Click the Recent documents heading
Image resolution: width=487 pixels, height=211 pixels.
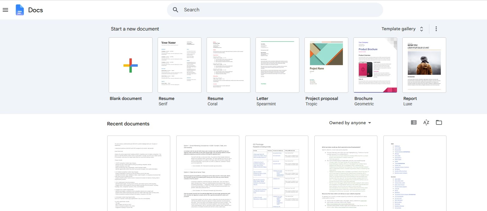pos(128,124)
